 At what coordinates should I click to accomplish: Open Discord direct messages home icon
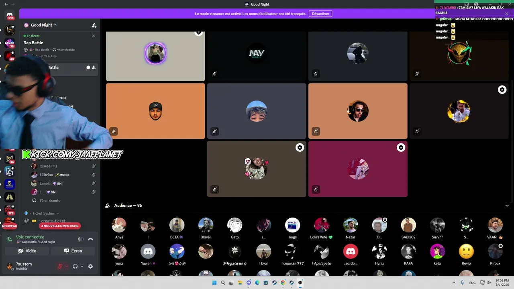pyautogui.click(x=10, y=15)
